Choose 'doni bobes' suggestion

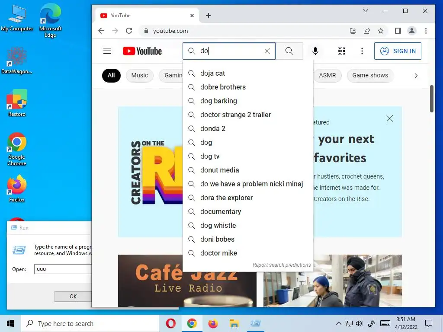[x=248, y=239]
